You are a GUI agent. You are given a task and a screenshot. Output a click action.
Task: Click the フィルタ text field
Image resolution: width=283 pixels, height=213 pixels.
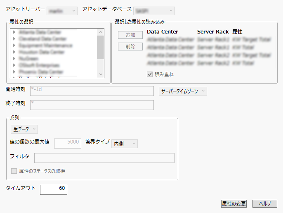pos(104,158)
